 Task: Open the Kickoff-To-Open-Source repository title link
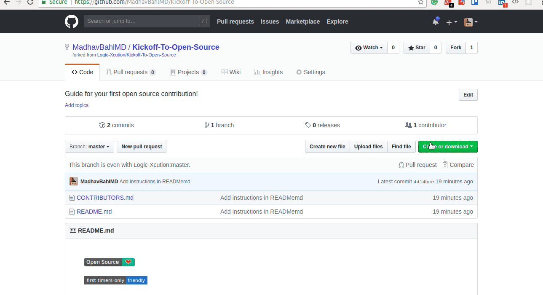176,47
